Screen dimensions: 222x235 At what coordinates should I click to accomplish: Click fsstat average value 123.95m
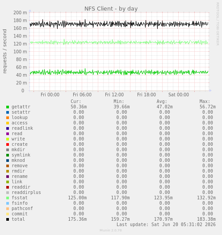point(163,198)
